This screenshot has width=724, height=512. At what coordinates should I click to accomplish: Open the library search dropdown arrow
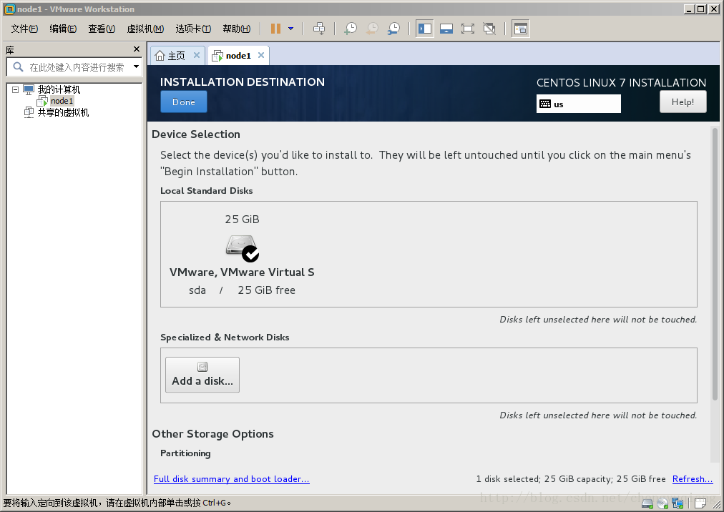[136, 67]
